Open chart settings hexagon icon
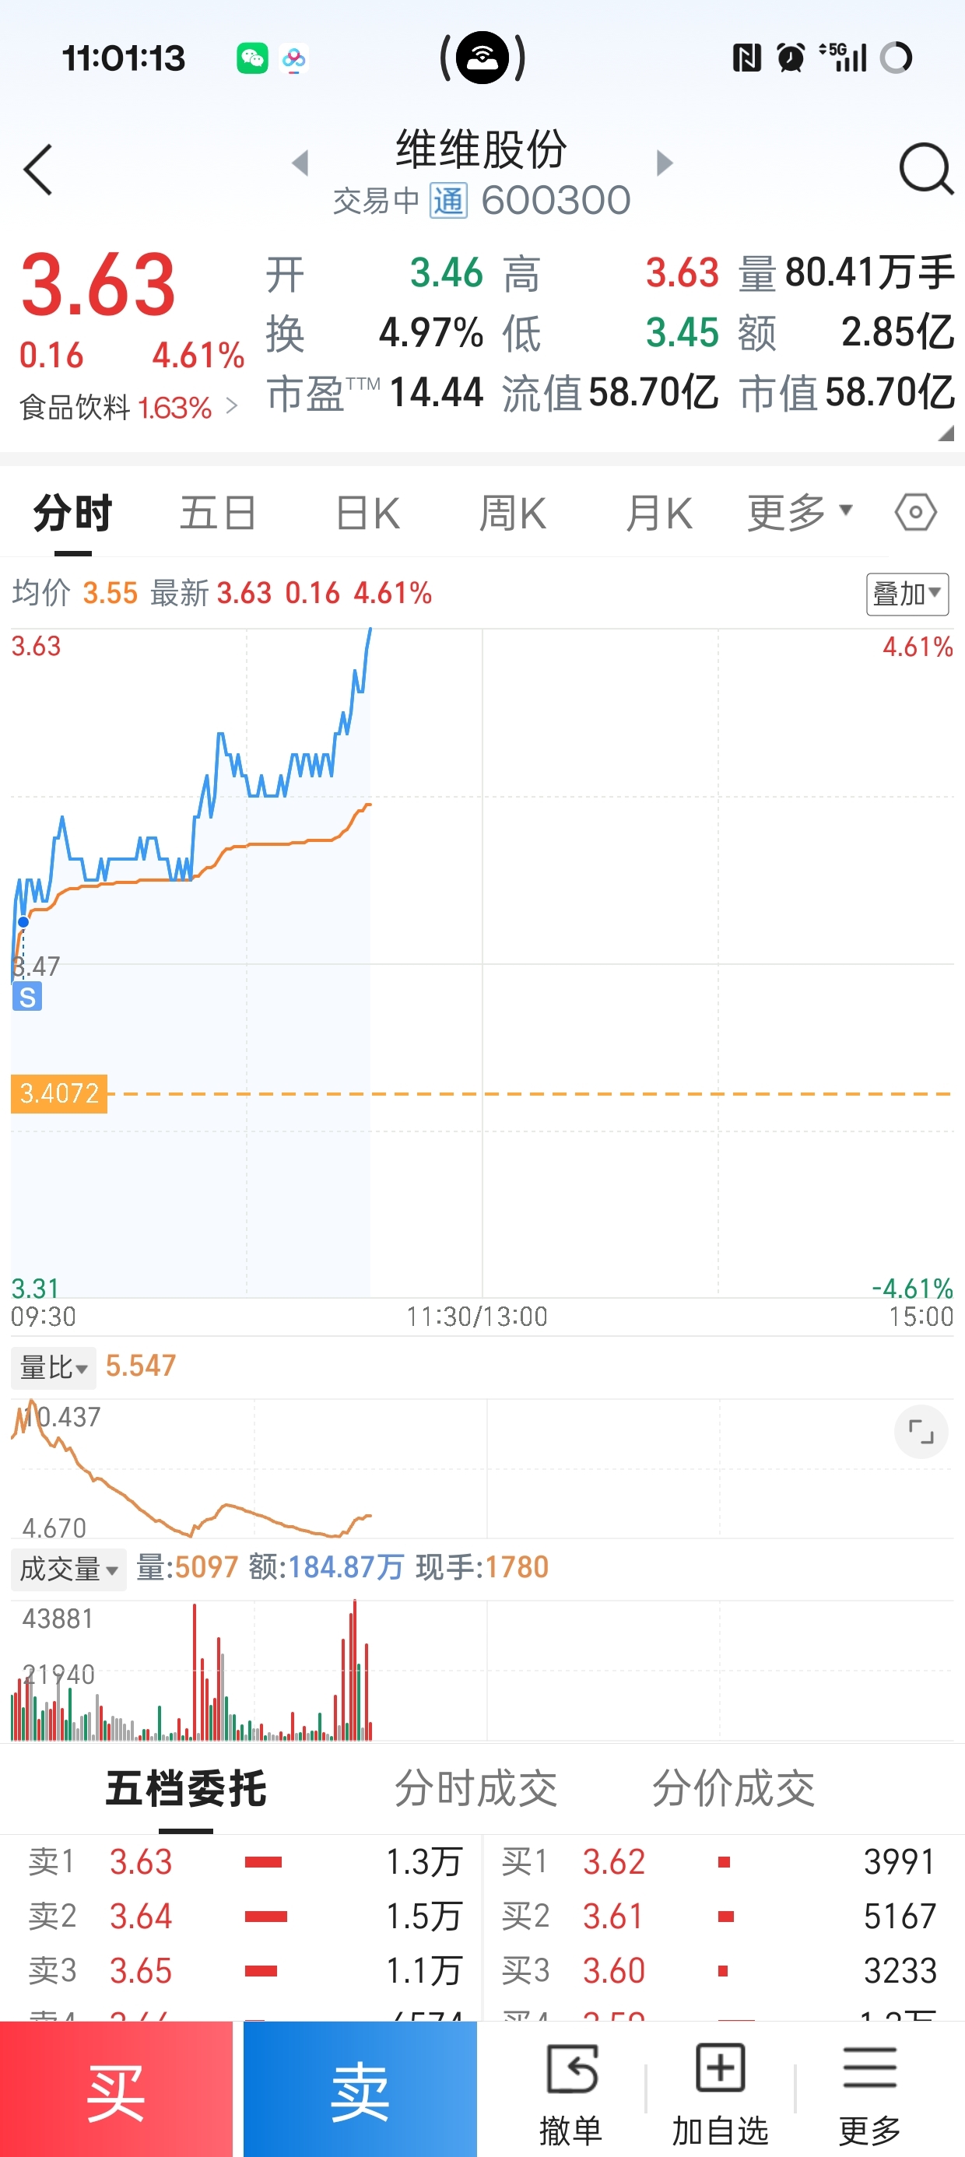Screen dimensions: 965x2157 click(915, 513)
